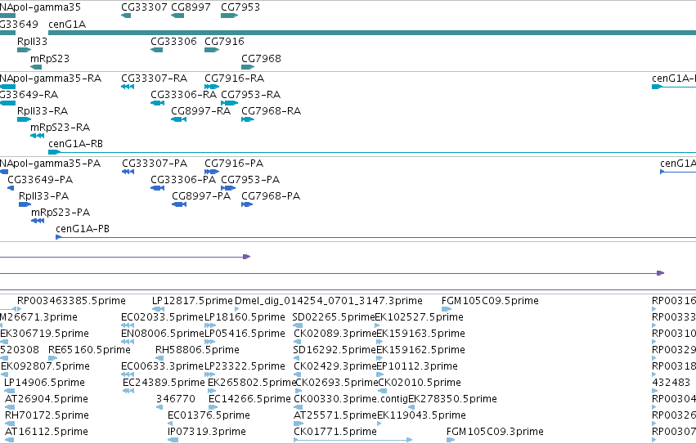Click the EK102527.5prime label
This screenshot has height=444, width=696.
click(x=419, y=317)
